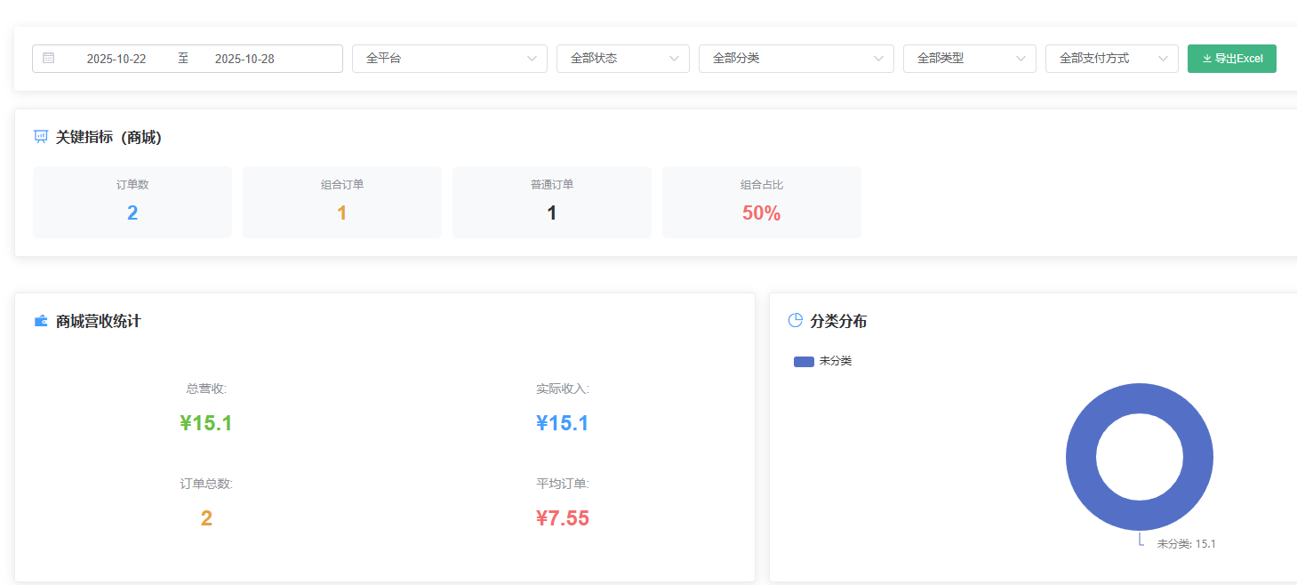This screenshot has width=1297, height=585.
Task: Expand the 全部状态 status dropdown
Action: point(622,59)
